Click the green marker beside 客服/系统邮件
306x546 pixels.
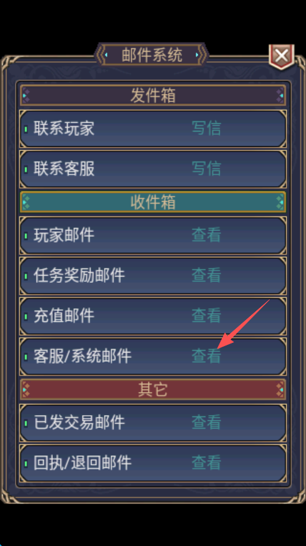point(25,356)
